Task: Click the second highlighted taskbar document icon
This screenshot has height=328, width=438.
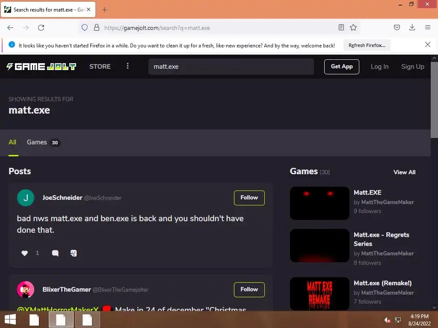Action: click(x=61, y=319)
